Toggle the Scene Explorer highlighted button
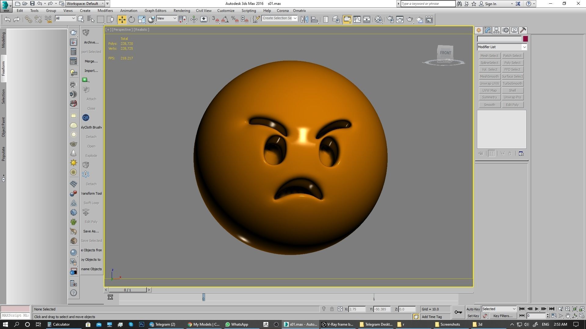Screen dimensions: 586x329 [347, 19]
